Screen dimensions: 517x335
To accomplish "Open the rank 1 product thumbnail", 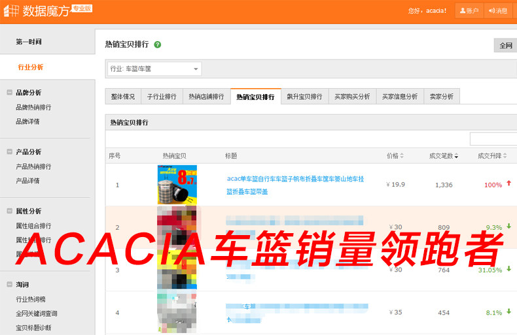I will point(177,185).
